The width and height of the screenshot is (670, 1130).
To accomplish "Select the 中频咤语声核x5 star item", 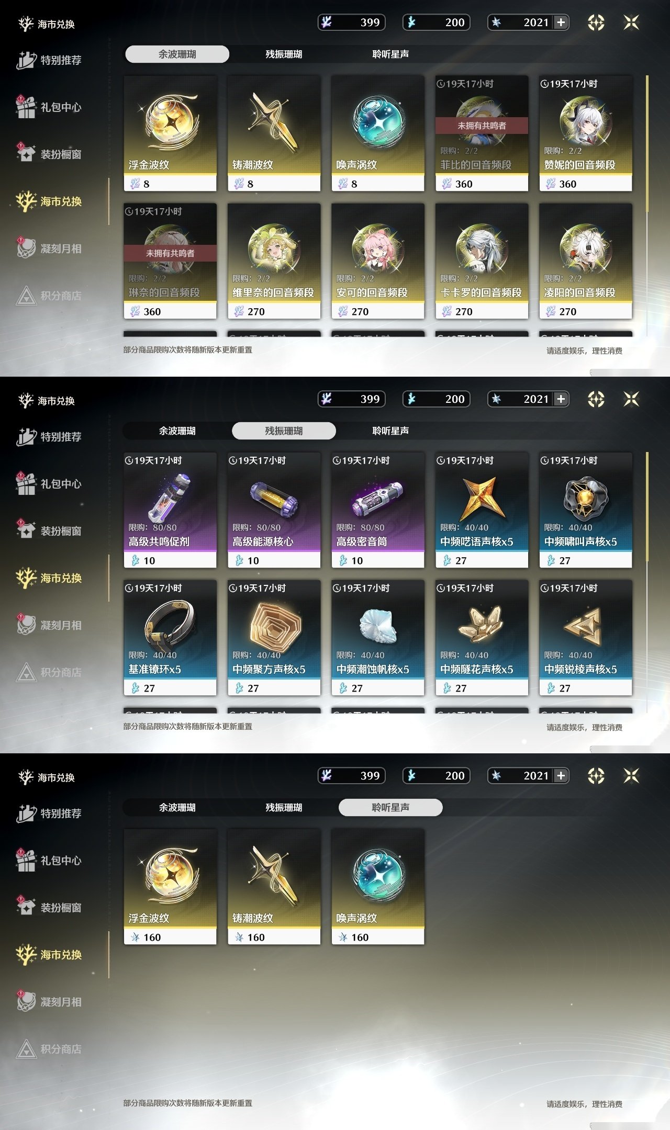I will coord(482,510).
